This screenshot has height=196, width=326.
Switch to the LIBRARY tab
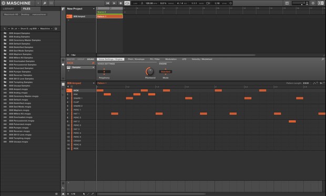(8, 9)
